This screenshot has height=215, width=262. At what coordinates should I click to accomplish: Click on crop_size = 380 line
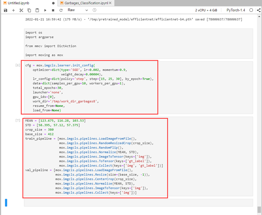[x=39, y=130]
